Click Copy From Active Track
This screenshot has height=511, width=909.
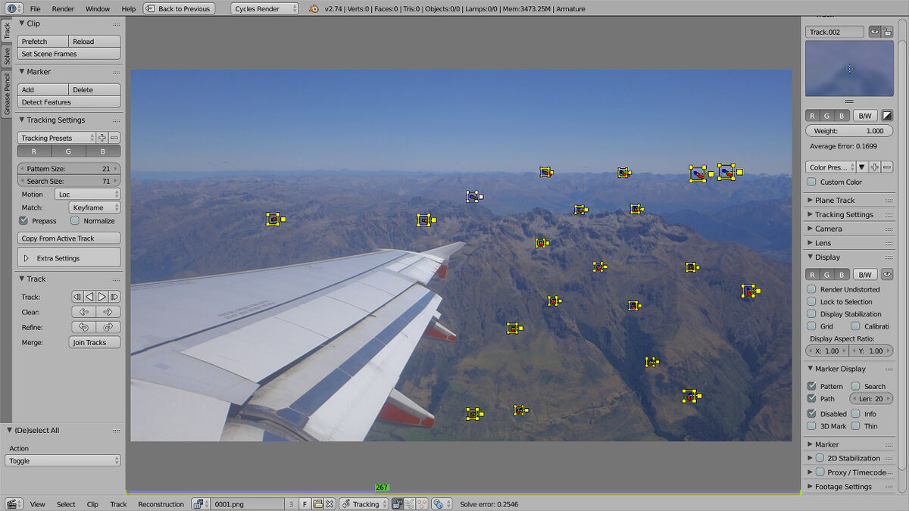(x=69, y=238)
